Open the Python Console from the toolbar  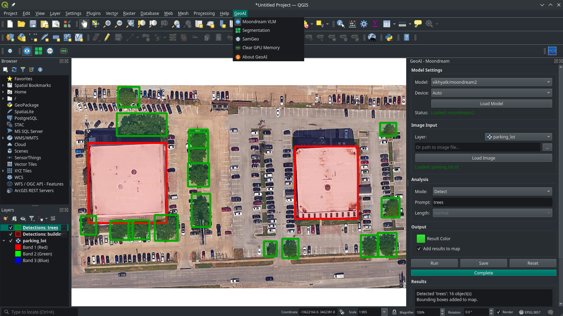pos(389,37)
